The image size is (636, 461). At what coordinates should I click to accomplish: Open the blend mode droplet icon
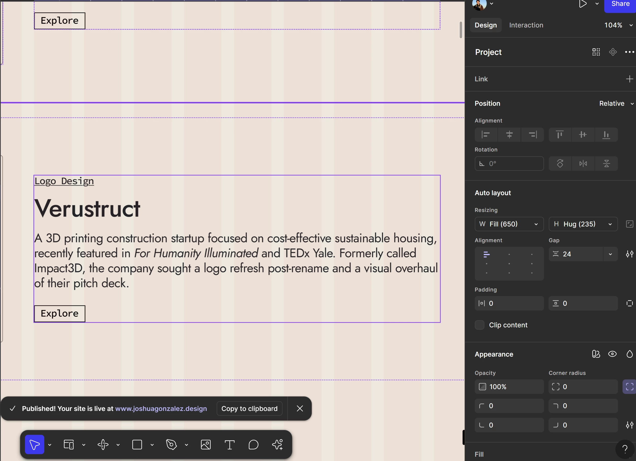pos(630,354)
